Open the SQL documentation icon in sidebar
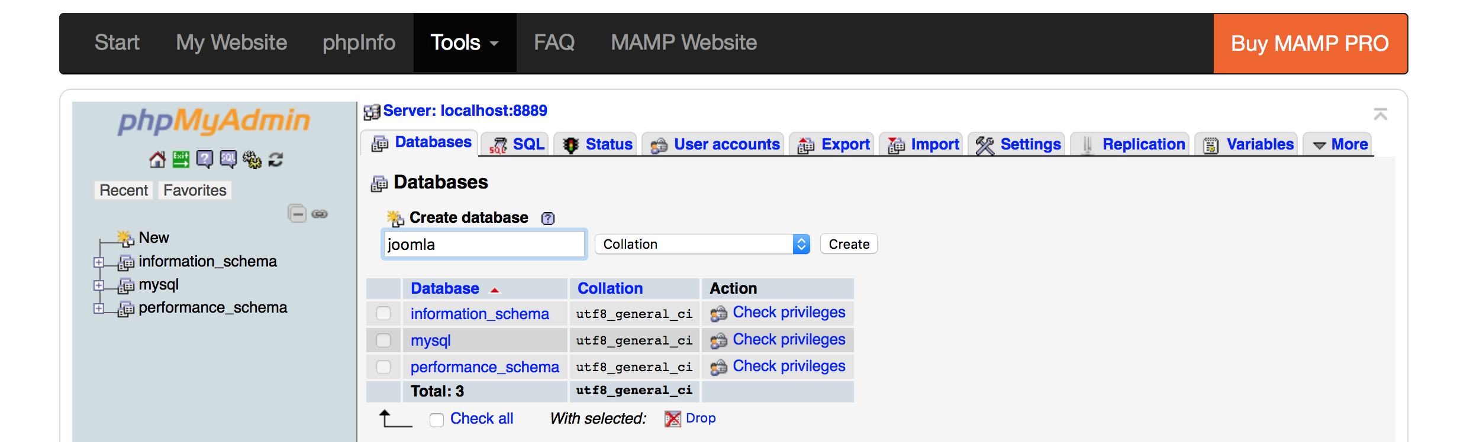 [x=228, y=159]
